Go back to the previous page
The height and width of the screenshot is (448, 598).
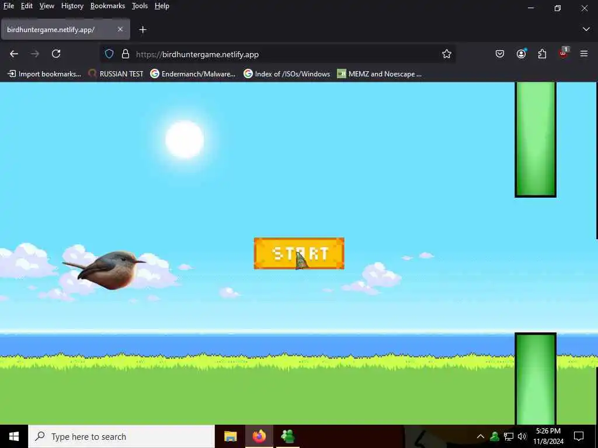tap(14, 54)
